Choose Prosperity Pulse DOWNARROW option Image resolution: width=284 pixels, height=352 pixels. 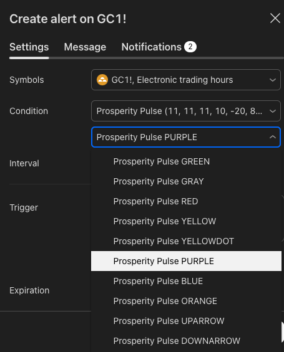coord(186,341)
